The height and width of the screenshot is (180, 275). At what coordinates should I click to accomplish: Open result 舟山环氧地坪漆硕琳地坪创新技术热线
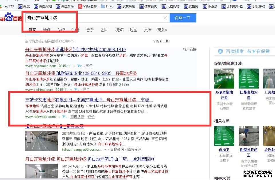76,50
